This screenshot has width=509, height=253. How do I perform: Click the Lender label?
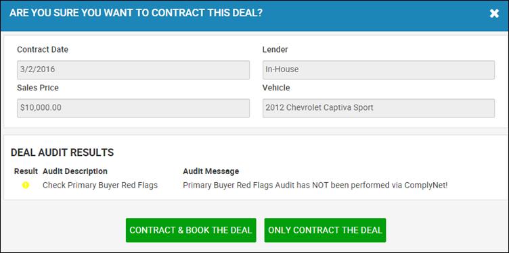(x=275, y=50)
